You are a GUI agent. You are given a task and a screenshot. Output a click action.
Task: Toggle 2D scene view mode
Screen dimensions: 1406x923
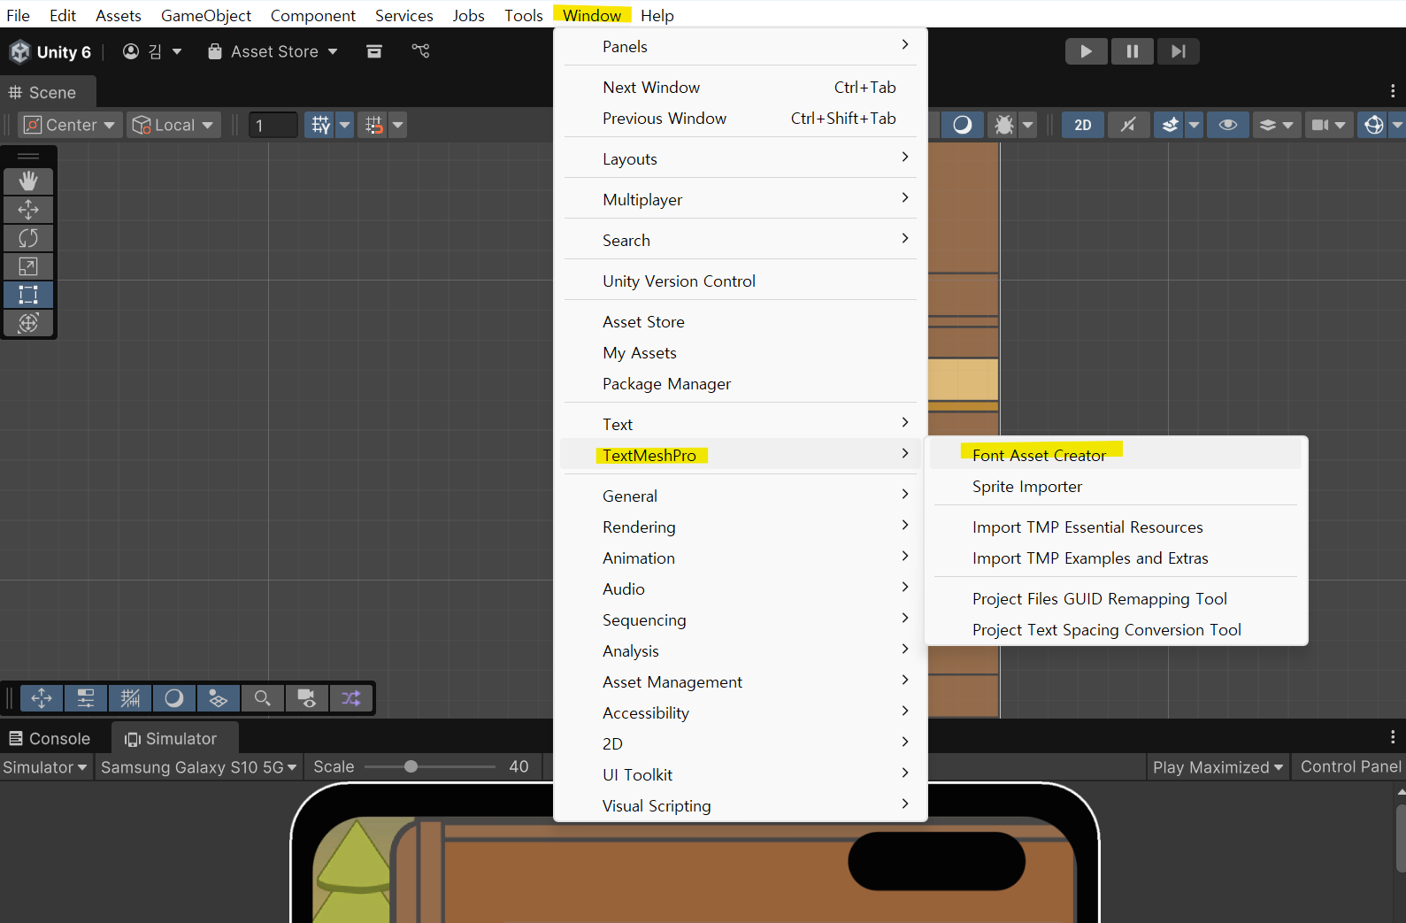tap(1083, 125)
